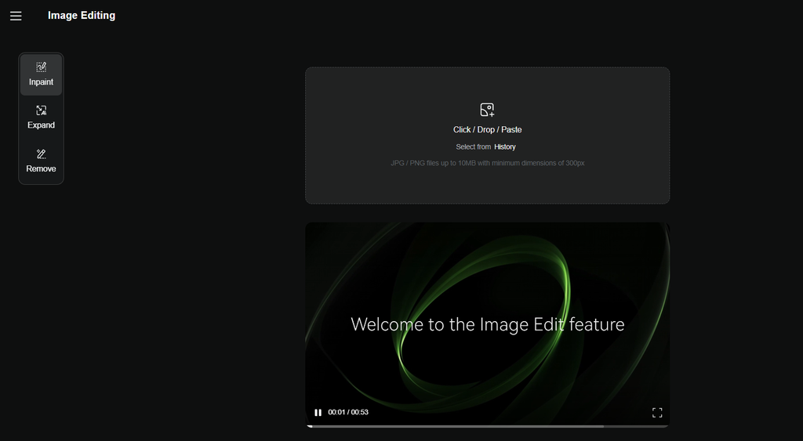Click the Image Editing page title
The height and width of the screenshot is (441, 803).
point(82,16)
